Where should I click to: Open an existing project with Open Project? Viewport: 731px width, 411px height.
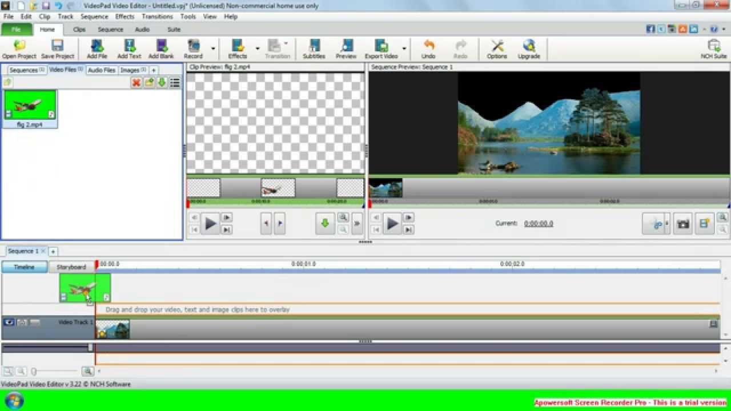pyautogui.click(x=19, y=50)
